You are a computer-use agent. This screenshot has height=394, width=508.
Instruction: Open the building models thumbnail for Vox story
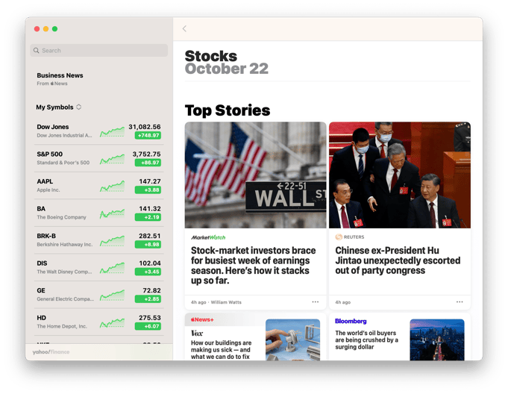293,340
